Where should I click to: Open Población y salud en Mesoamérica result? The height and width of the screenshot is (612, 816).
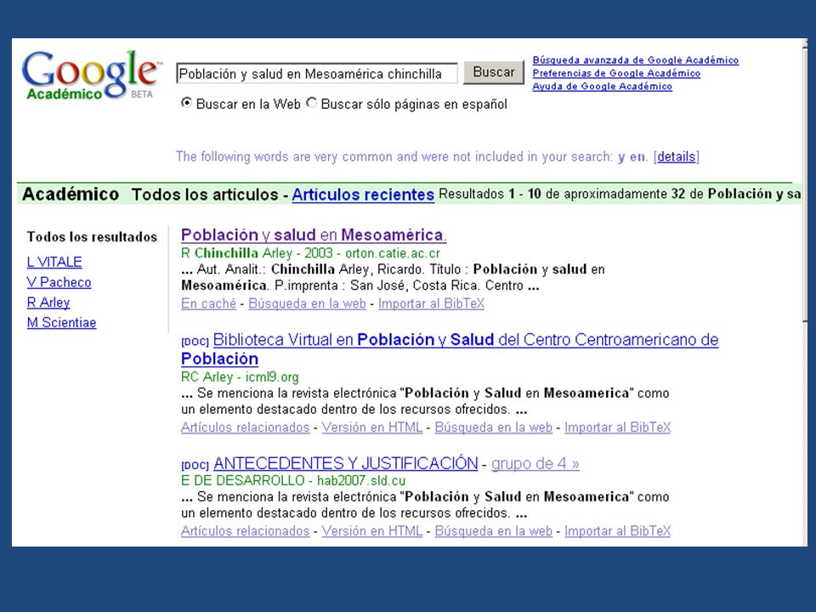pyautogui.click(x=314, y=235)
